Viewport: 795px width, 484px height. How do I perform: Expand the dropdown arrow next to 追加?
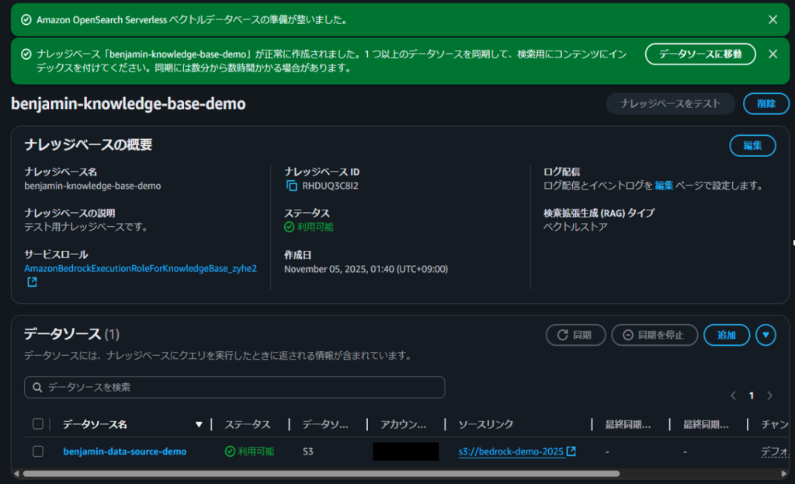tap(766, 335)
